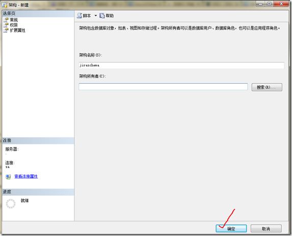This screenshot has width=292, height=236.
Task: Click the 脚本 script toolbar icon
Action: tap(79, 16)
